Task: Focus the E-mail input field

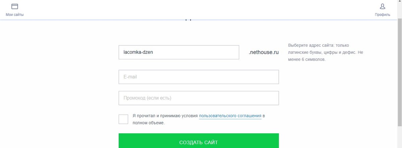Action: point(199,77)
